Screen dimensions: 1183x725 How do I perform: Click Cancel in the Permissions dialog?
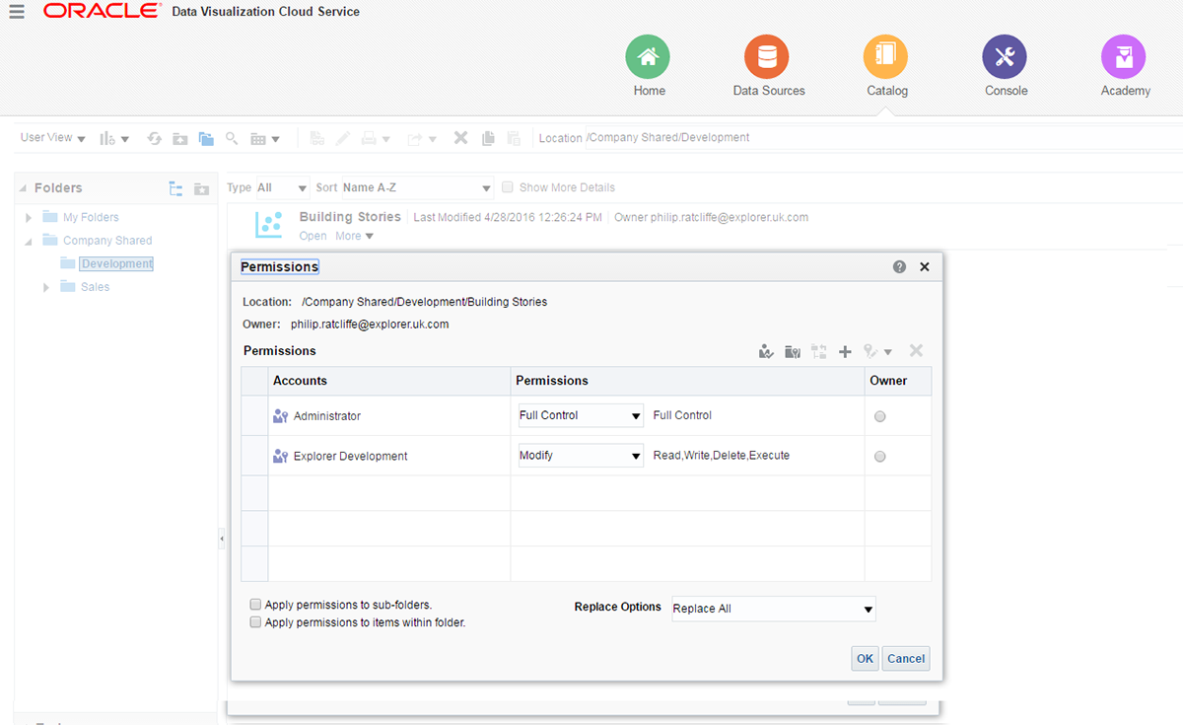(x=906, y=659)
